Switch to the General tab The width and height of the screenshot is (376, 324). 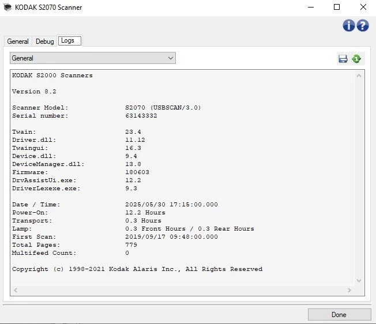click(x=18, y=42)
